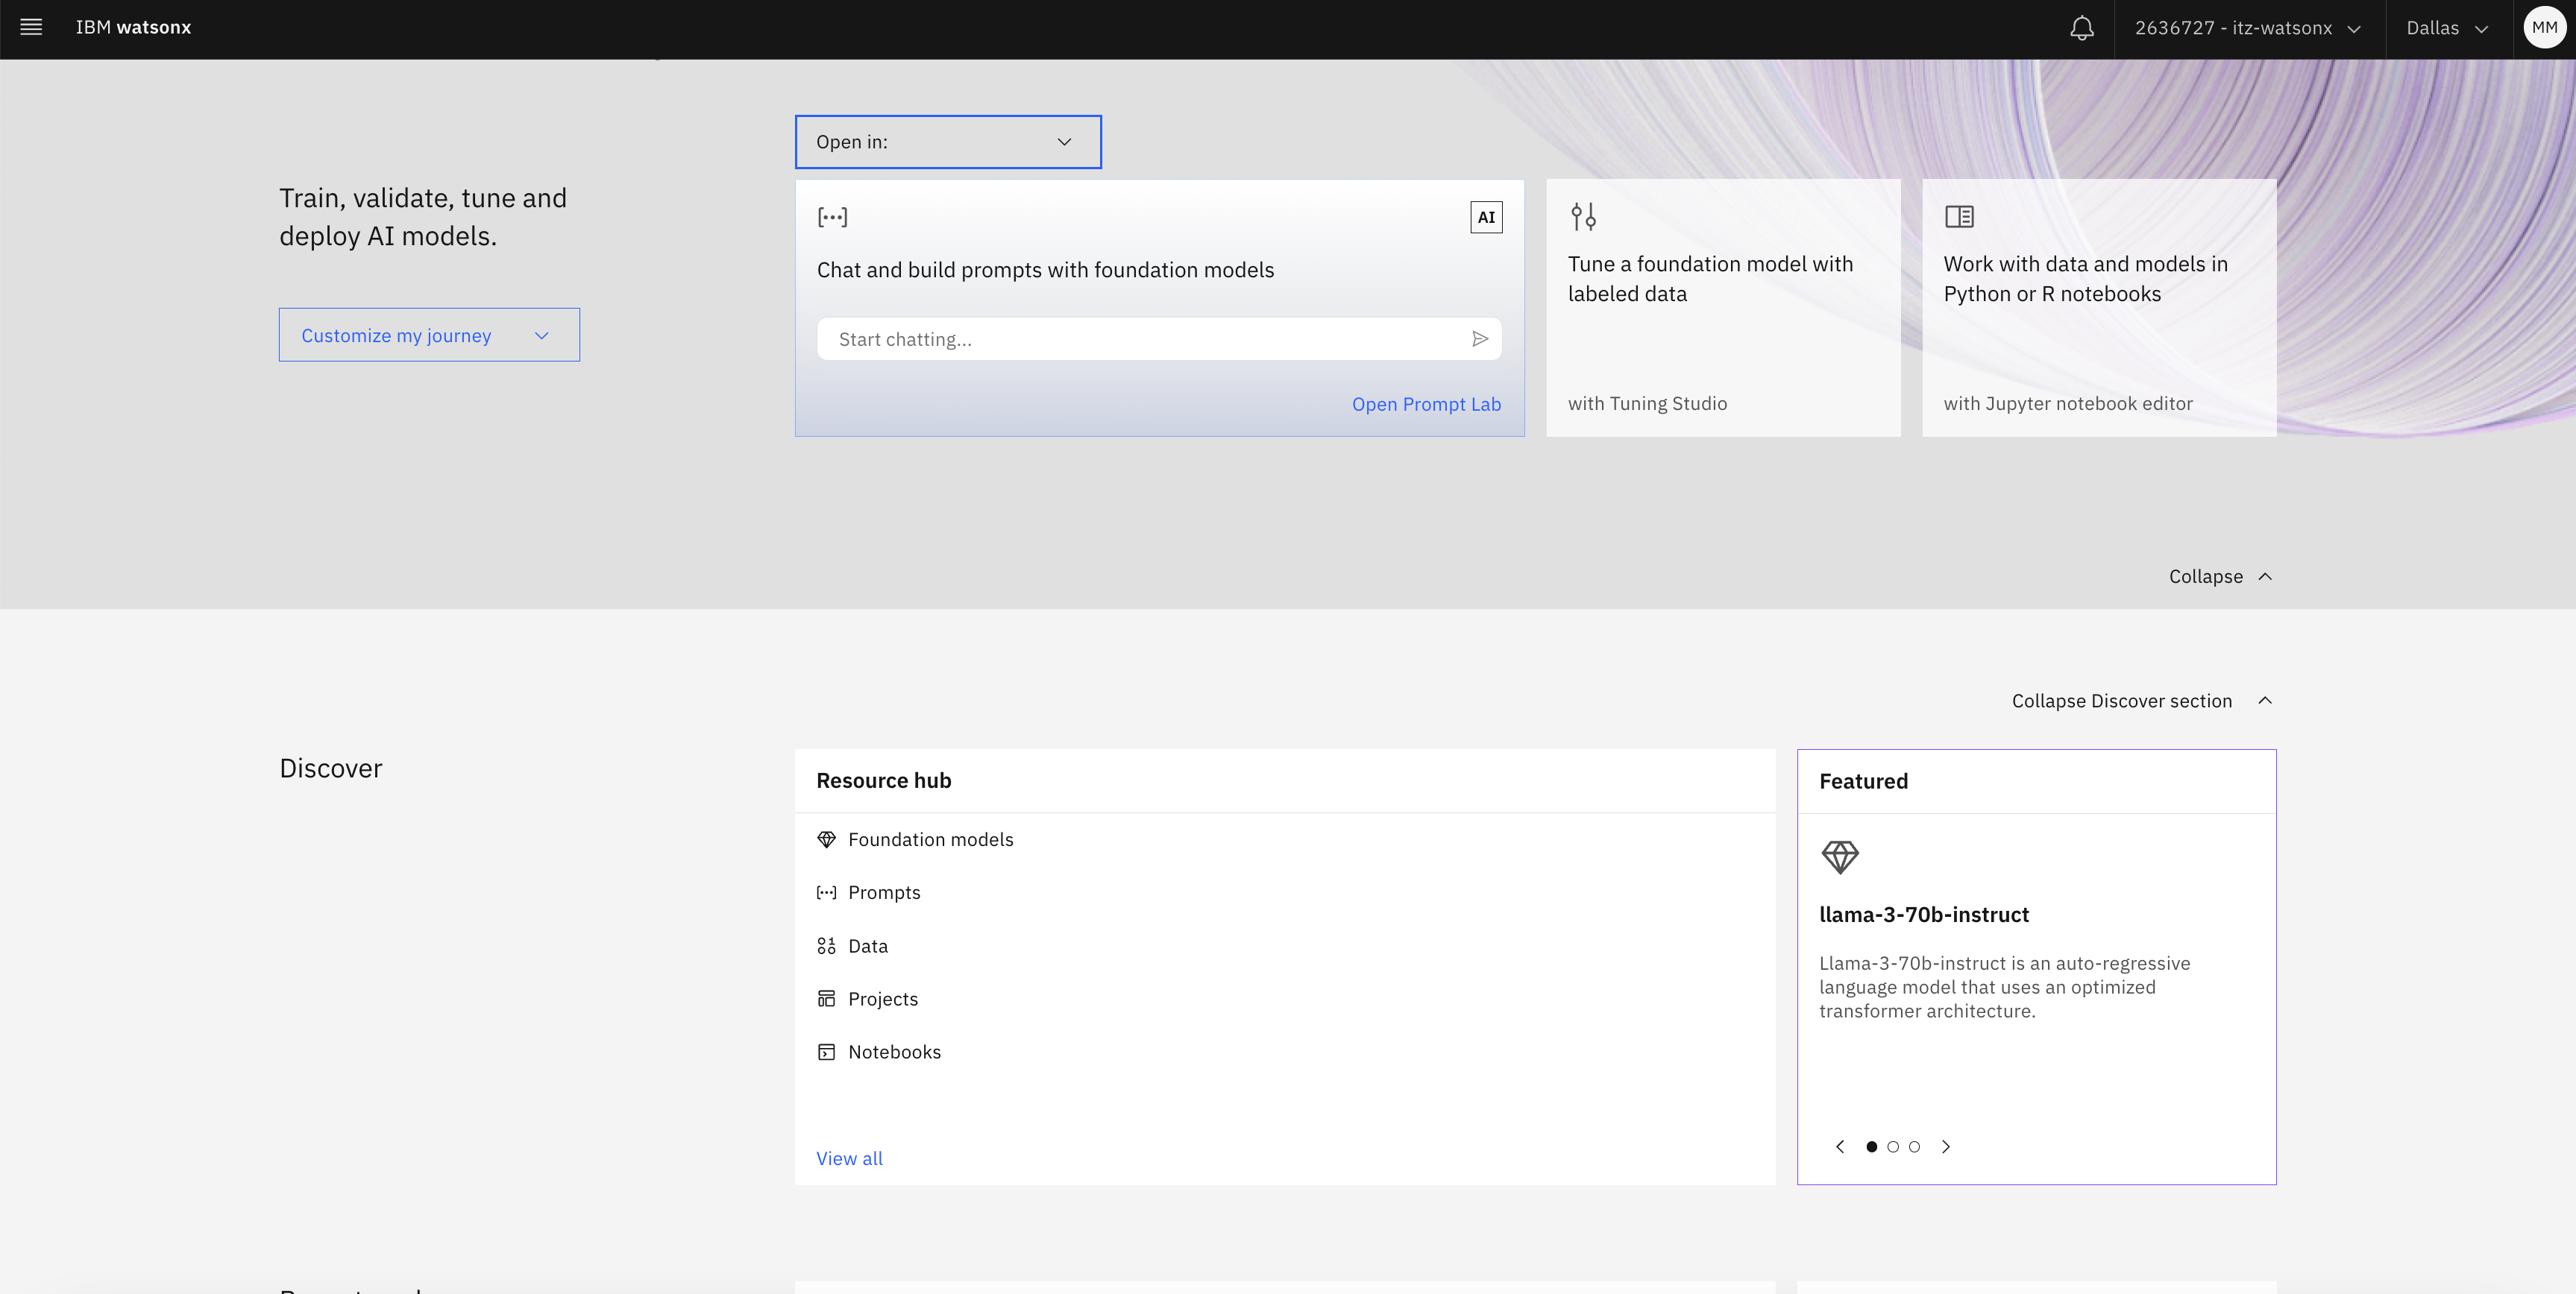Select third featured carousel dot
This screenshot has height=1294, width=2576.
[x=1914, y=1146]
